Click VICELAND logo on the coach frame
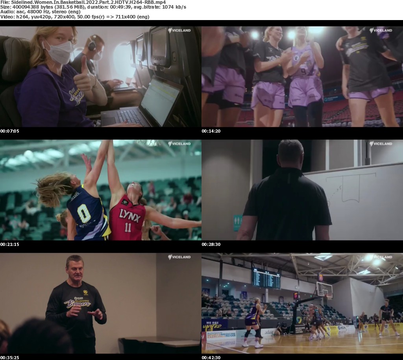The height and width of the screenshot is (360, 403). [x=179, y=257]
